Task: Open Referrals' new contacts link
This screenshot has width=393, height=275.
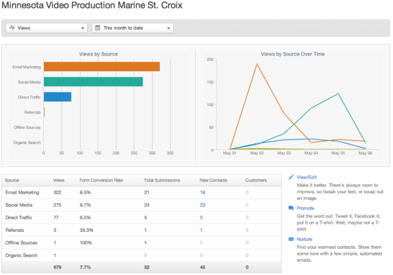Action: tap(201, 230)
